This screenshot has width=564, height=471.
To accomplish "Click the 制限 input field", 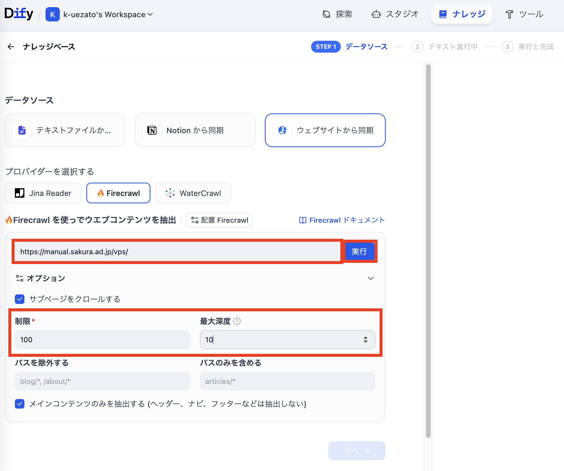I will click(103, 340).
